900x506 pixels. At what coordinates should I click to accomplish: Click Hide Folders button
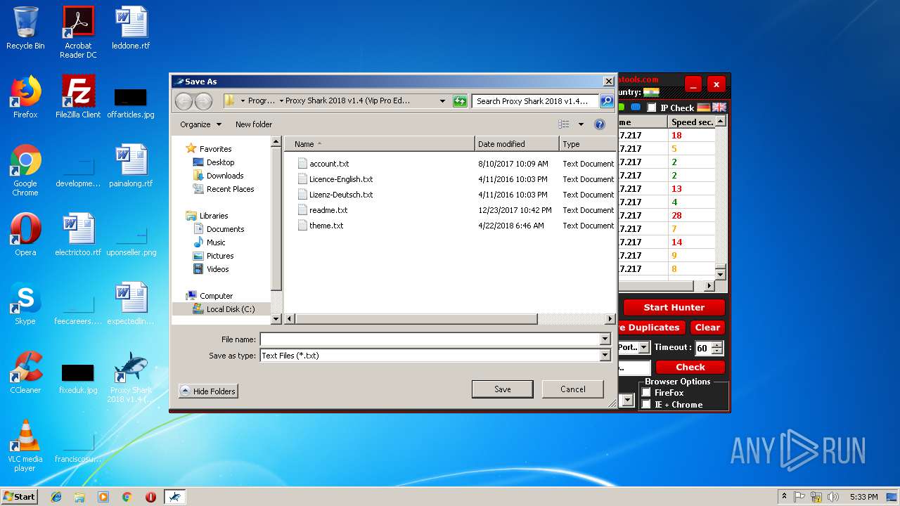[208, 391]
